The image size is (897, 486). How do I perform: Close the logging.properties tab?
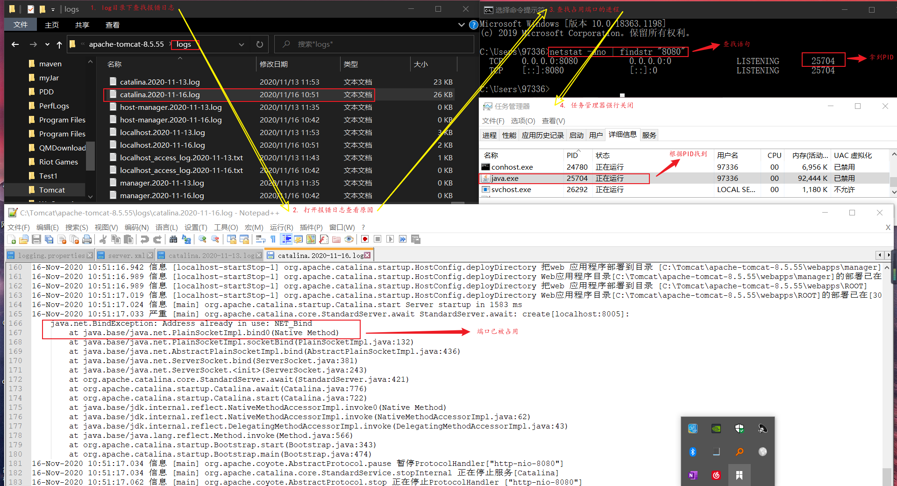pos(90,256)
